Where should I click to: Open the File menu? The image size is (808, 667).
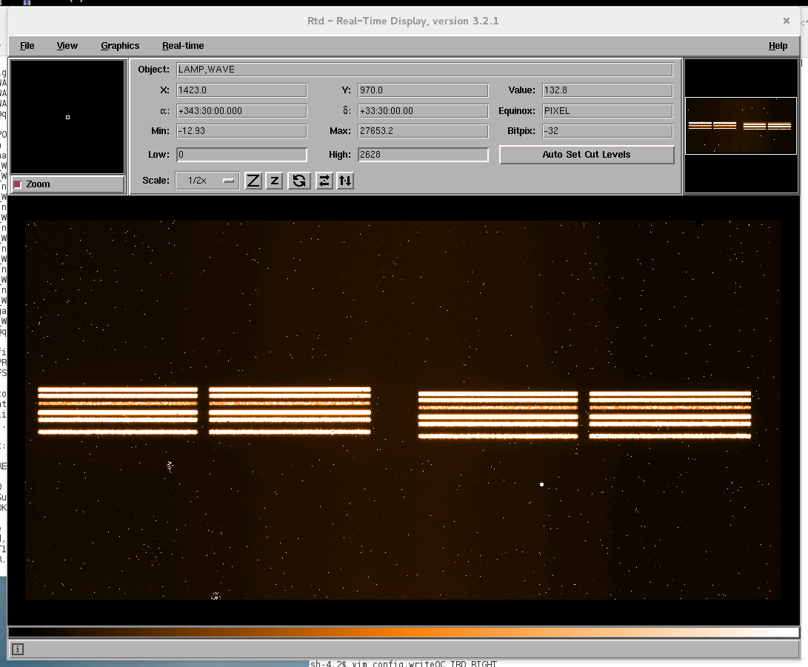tap(27, 46)
